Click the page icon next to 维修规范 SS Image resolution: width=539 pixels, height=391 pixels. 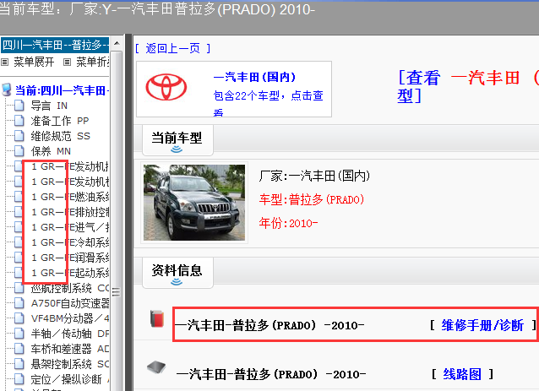[x=19, y=136]
